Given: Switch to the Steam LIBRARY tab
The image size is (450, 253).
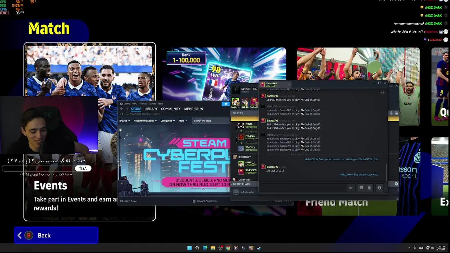Looking at the screenshot, I should [x=151, y=109].
